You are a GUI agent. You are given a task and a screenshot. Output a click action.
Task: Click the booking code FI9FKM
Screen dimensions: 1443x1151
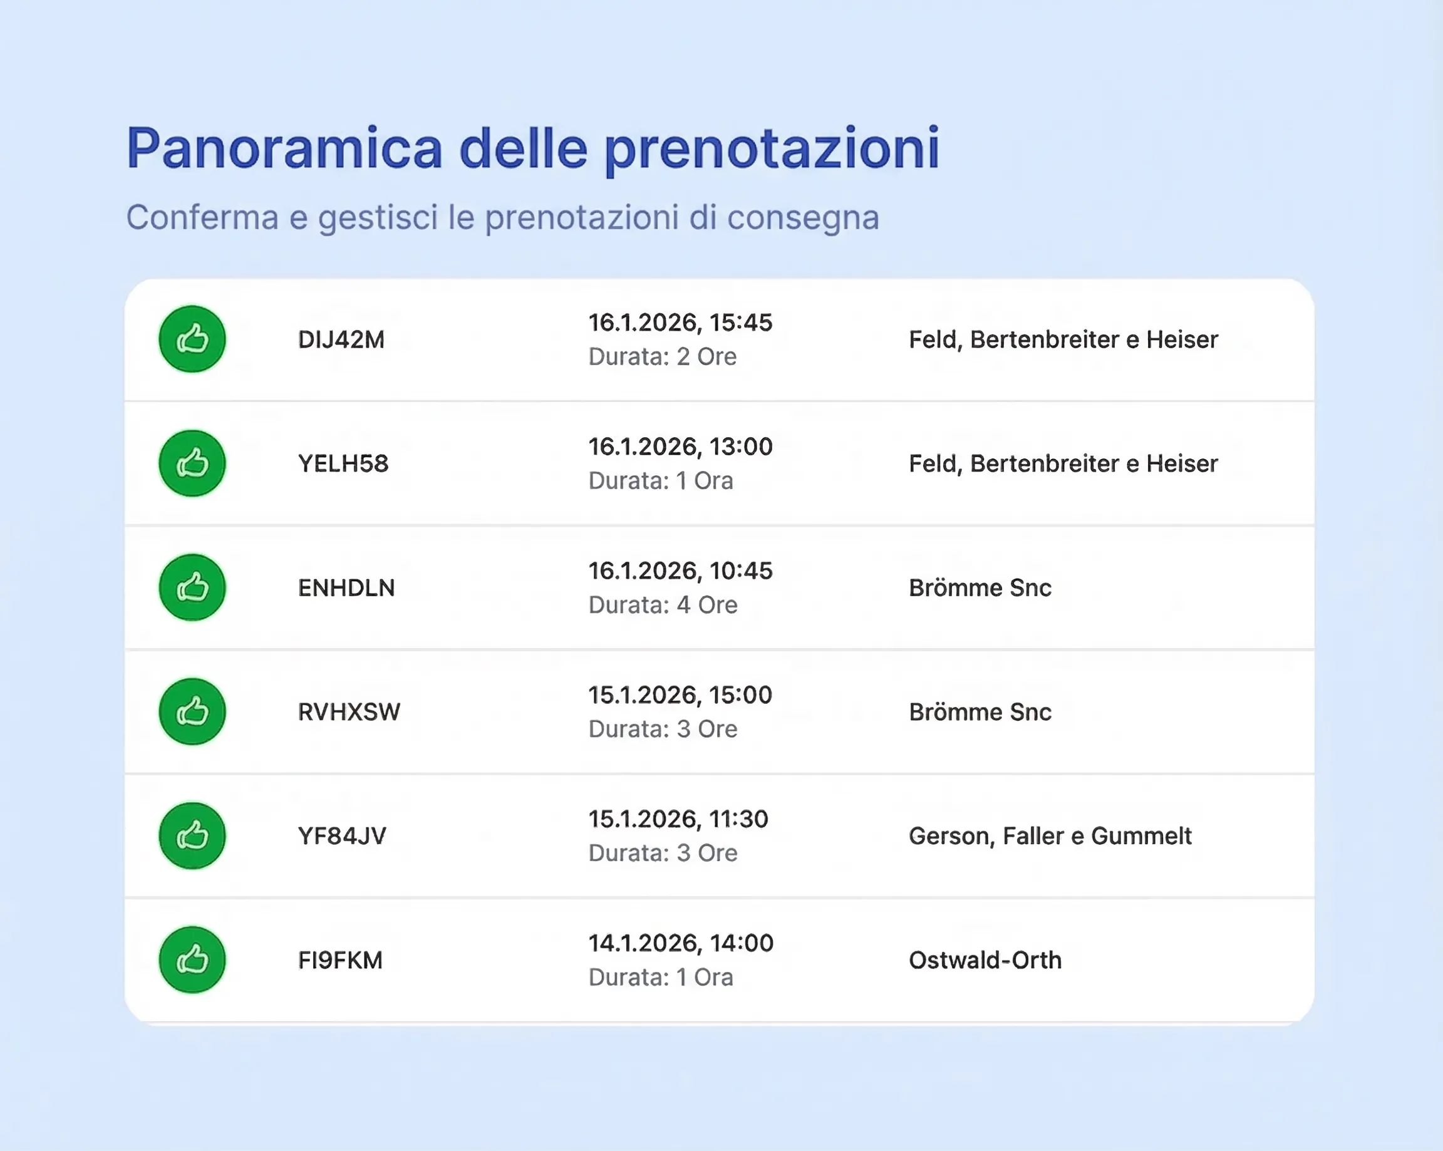coord(339,959)
